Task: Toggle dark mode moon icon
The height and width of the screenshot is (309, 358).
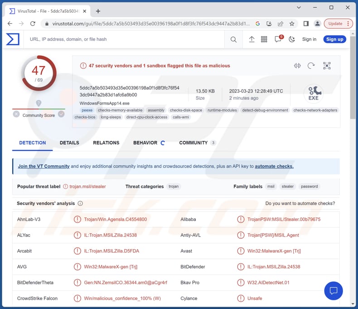Action: click(x=291, y=39)
